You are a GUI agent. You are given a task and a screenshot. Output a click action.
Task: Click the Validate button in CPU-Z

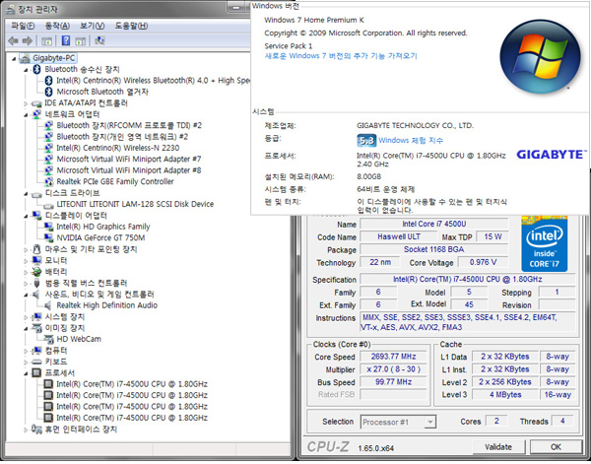click(x=498, y=447)
